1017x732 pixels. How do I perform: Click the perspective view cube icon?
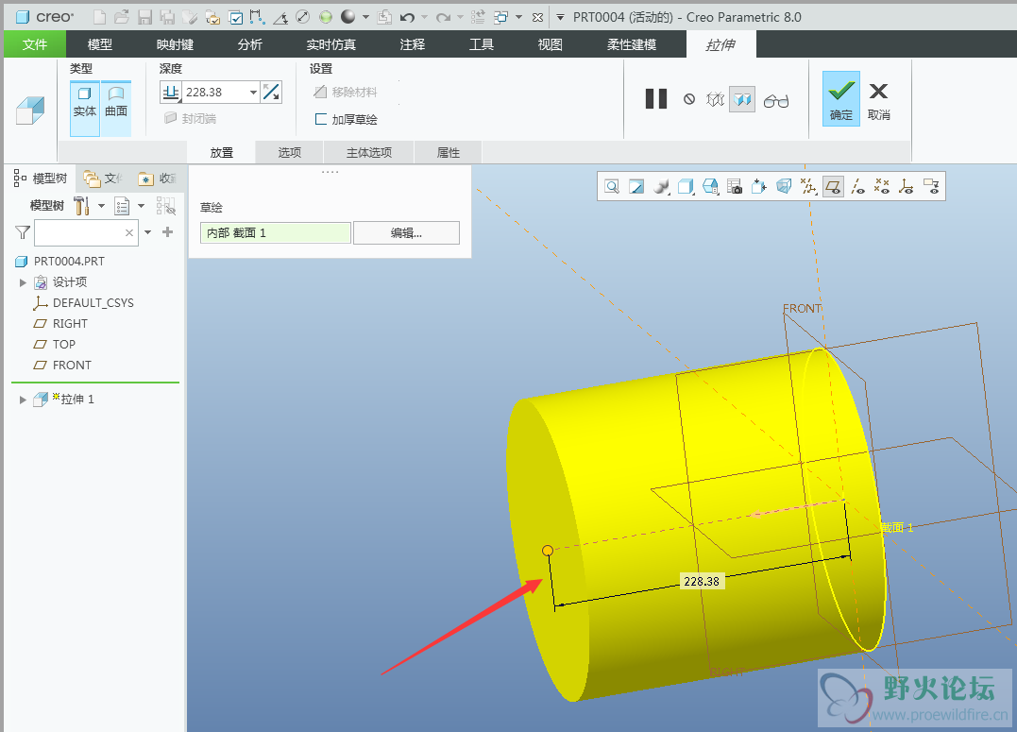784,187
